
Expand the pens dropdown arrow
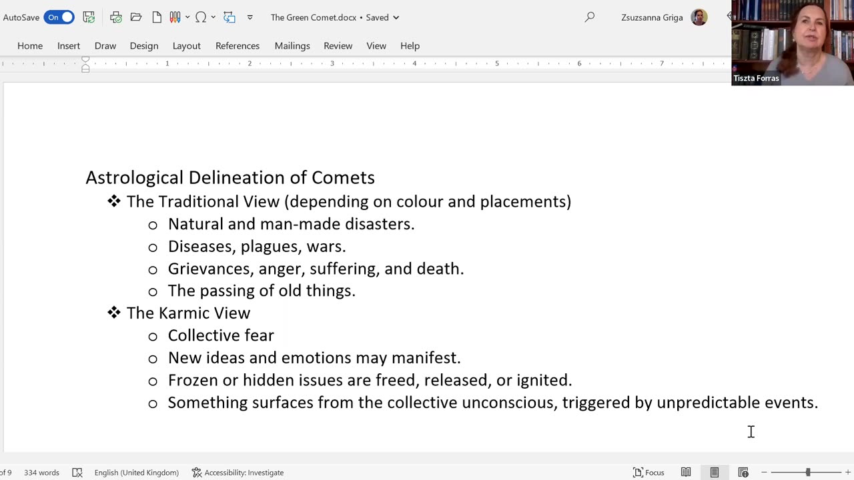pyautogui.click(x=187, y=17)
